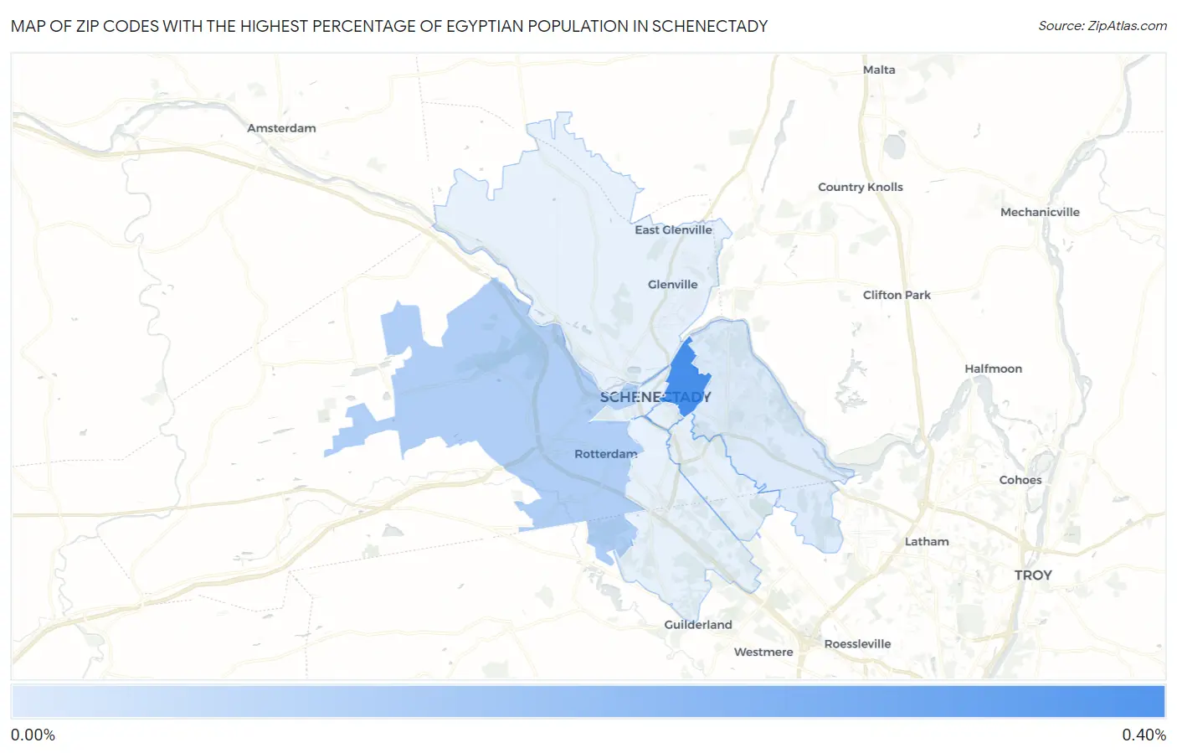
Task: Select the Roessleville label
Action: (857, 643)
